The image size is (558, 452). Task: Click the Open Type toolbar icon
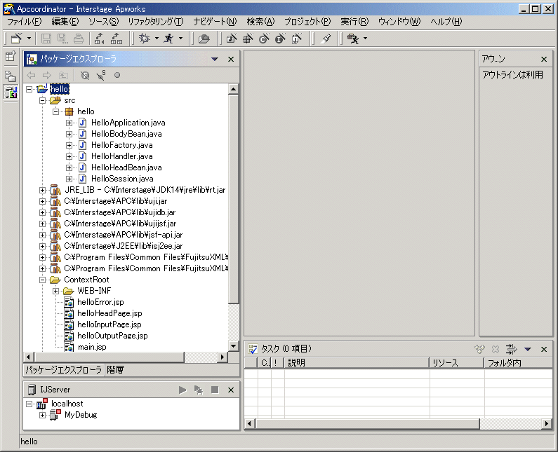point(204,39)
